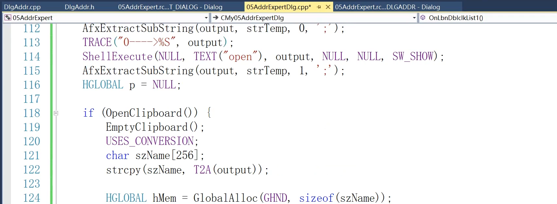Click hMem variable on line 124
This screenshot has height=204, width=557.
(164, 198)
